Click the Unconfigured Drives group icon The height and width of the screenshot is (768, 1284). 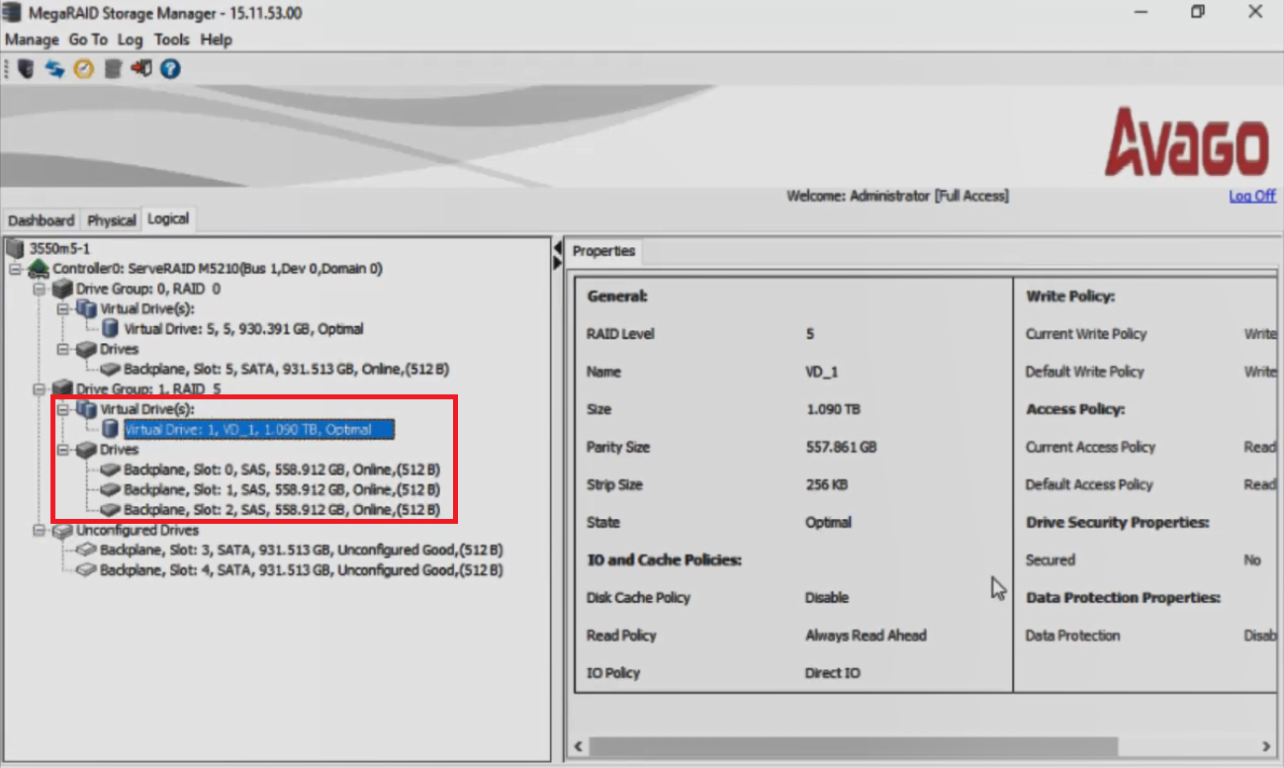(x=62, y=531)
